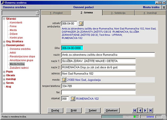Select Mesta troška tree item
The image size is (167, 120).
pos(17,64)
